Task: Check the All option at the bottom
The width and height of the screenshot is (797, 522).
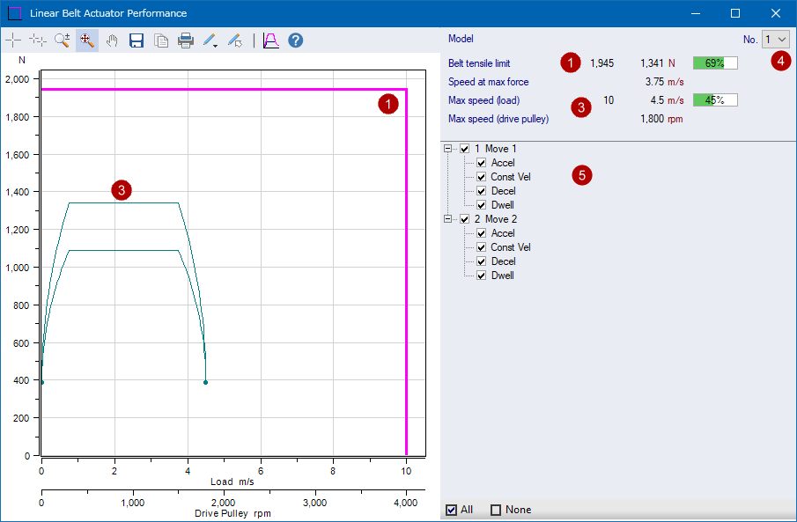Action: pyautogui.click(x=452, y=510)
